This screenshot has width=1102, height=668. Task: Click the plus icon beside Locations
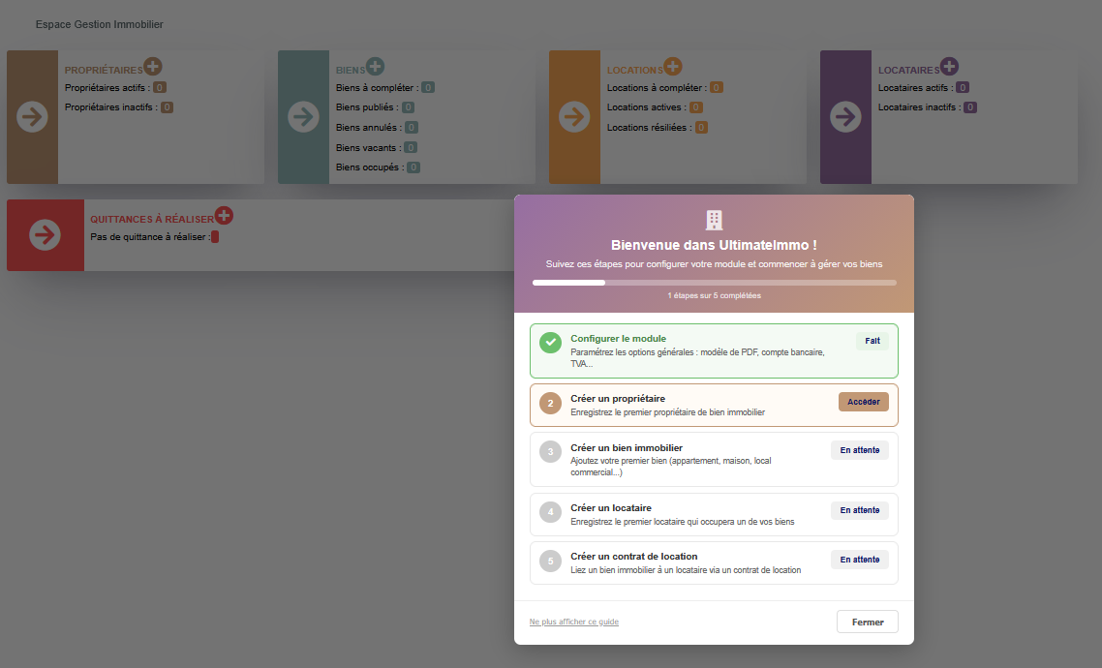(x=673, y=67)
